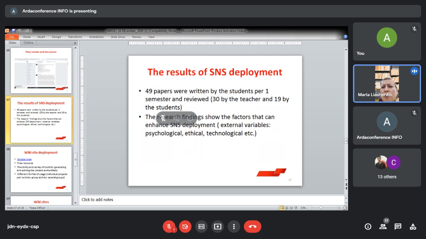Image resolution: width=426 pixels, height=239 pixels.
Task: Click slide title 'The results of SNS deployment'
Action: tap(215, 72)
